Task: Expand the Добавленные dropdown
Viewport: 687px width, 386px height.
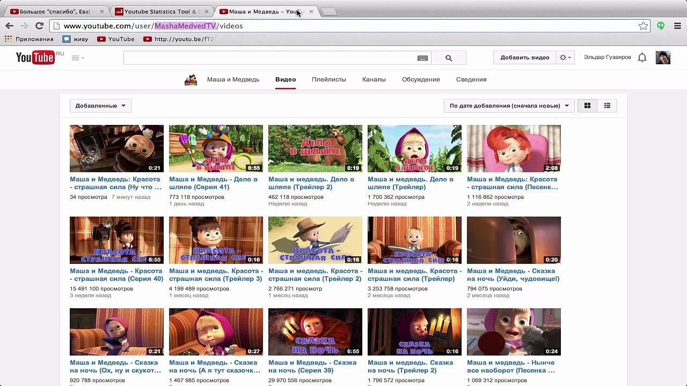Action: click(x=100, y=106)
